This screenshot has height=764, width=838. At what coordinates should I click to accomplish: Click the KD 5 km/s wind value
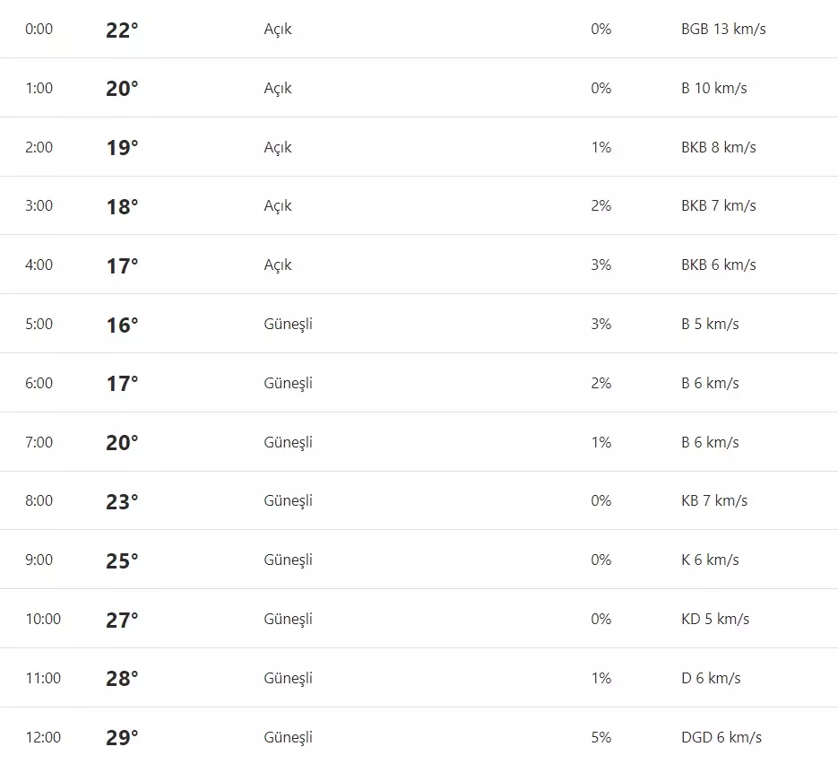coord(714,619)
